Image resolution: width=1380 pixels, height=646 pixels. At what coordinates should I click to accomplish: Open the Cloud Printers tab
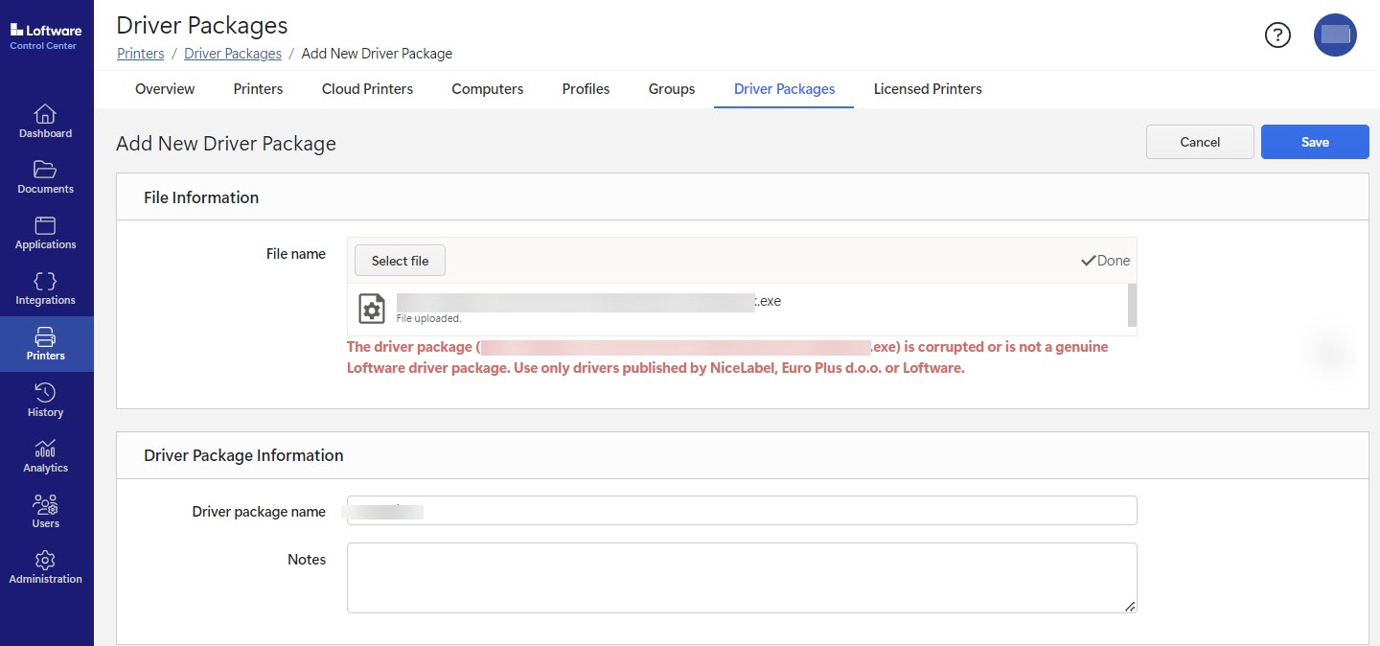(x=367, y=89)
